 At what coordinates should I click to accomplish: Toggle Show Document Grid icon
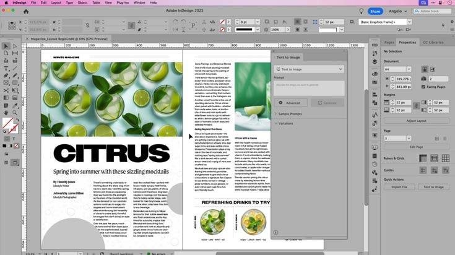pos(446,158)
